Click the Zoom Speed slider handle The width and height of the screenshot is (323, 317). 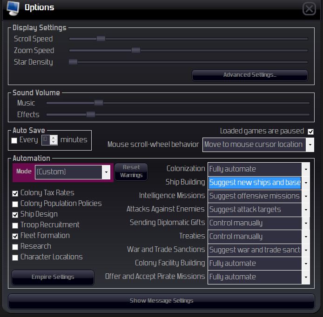(136, 50)
